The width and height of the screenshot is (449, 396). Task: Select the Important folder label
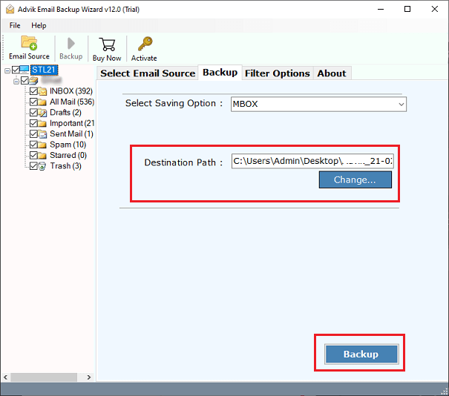[72, 123]
